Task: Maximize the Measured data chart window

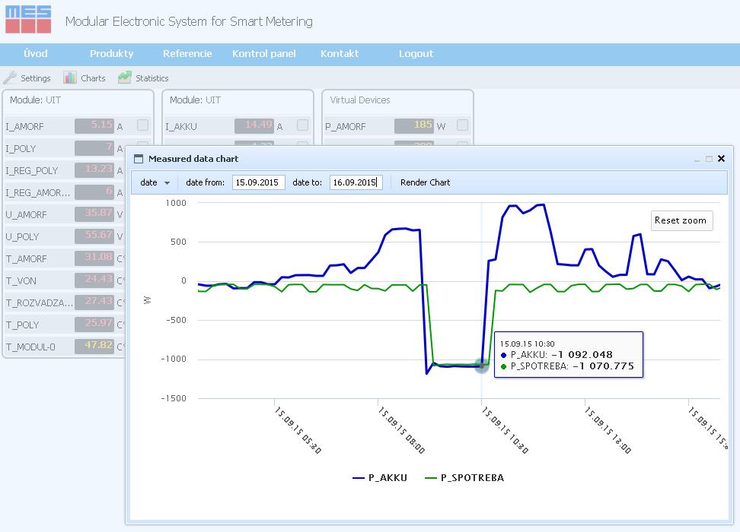Action: point(709,160)
